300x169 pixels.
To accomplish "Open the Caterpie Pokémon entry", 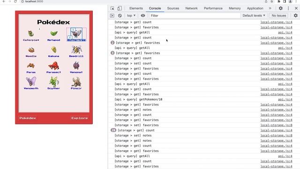I will [x=31, y=36].
